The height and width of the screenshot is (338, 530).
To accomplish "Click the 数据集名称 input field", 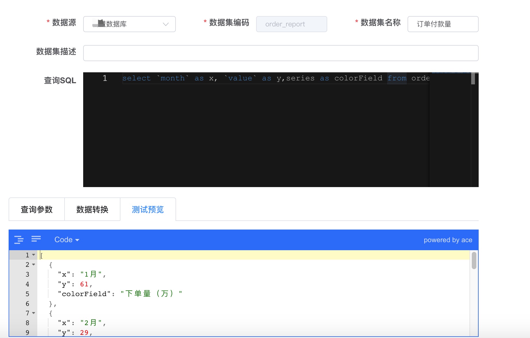I will 443,24.
